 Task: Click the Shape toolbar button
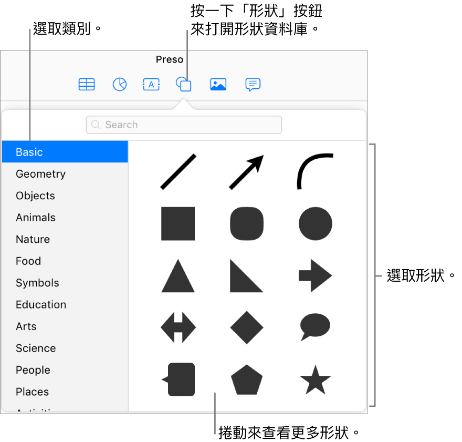click(184, 84)
